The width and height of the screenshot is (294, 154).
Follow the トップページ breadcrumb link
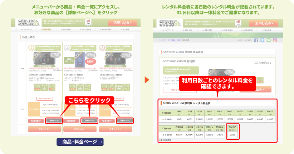[x=164, y=40]
